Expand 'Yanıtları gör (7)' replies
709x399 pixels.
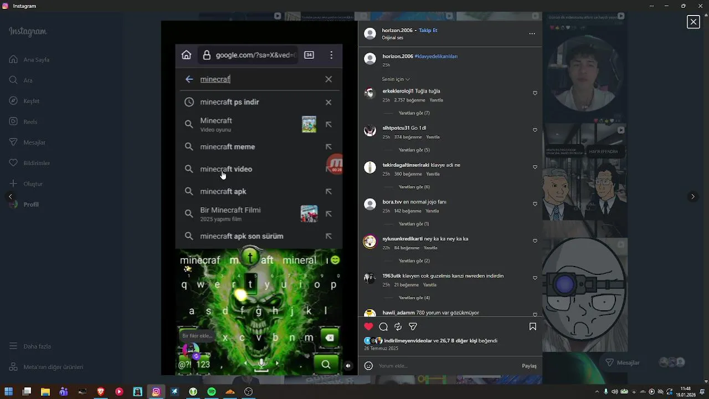(414, 113)
